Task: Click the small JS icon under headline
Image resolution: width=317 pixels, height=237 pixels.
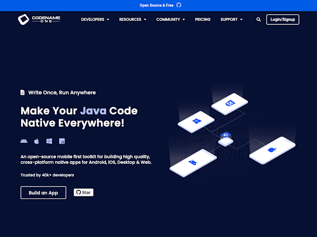Action: pyautogui.click(x=62, y=141)
